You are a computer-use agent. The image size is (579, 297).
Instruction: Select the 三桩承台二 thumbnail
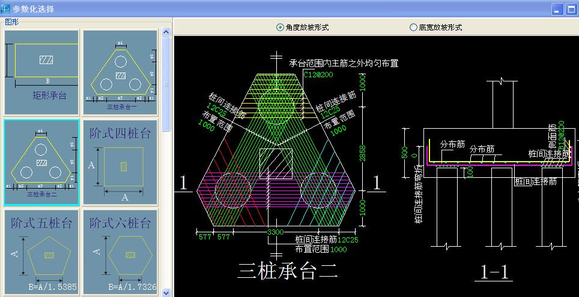tap(41, 162)
